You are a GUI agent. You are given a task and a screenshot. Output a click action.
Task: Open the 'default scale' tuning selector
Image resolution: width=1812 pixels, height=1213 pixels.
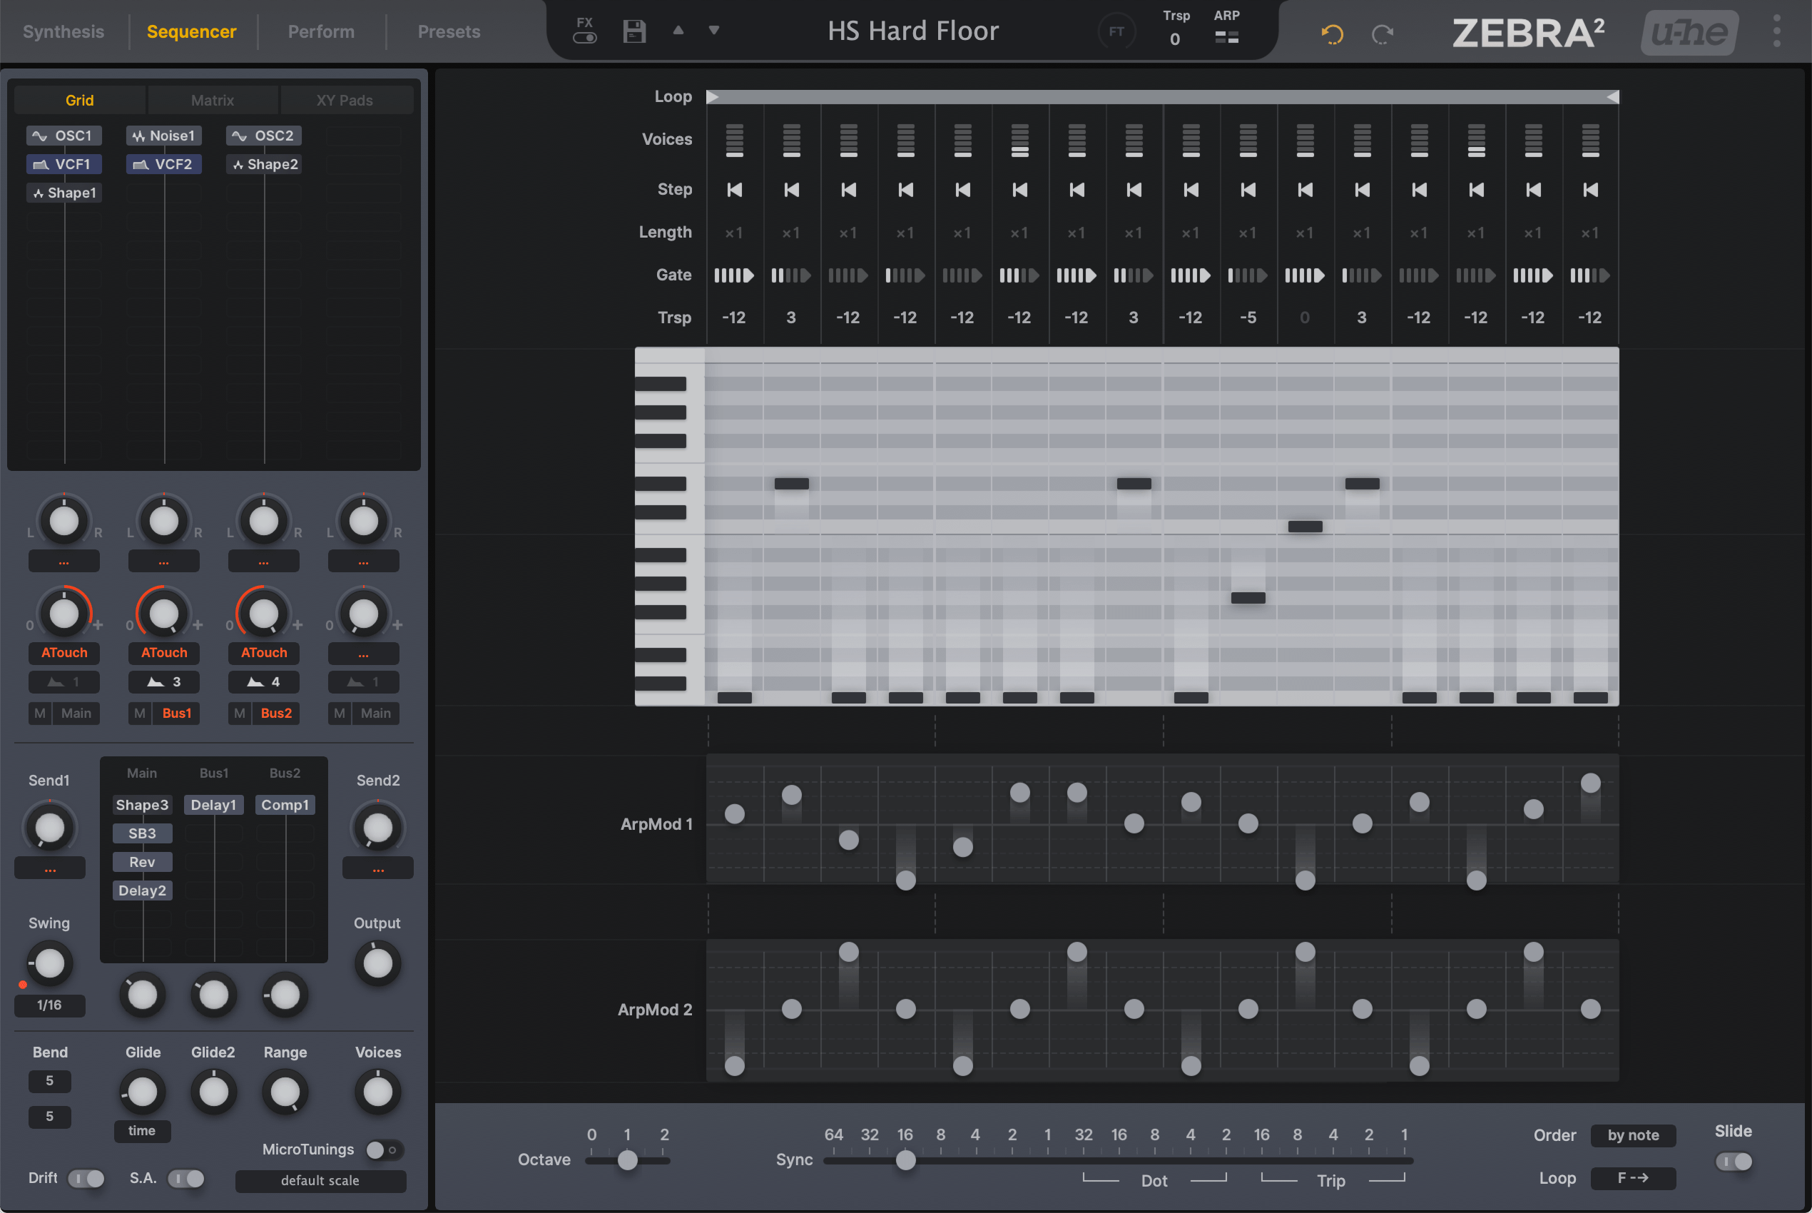point(320,1180)
